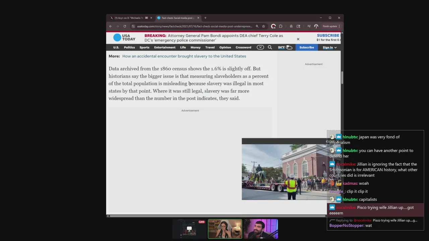Bookmark this page with the star icon
Screen dimensions: 429x241
pos(263,26)
